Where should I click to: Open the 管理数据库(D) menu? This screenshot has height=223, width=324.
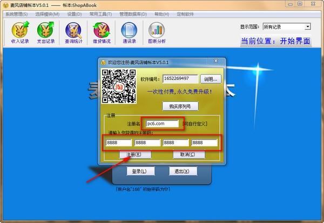[x=134, y=13]
